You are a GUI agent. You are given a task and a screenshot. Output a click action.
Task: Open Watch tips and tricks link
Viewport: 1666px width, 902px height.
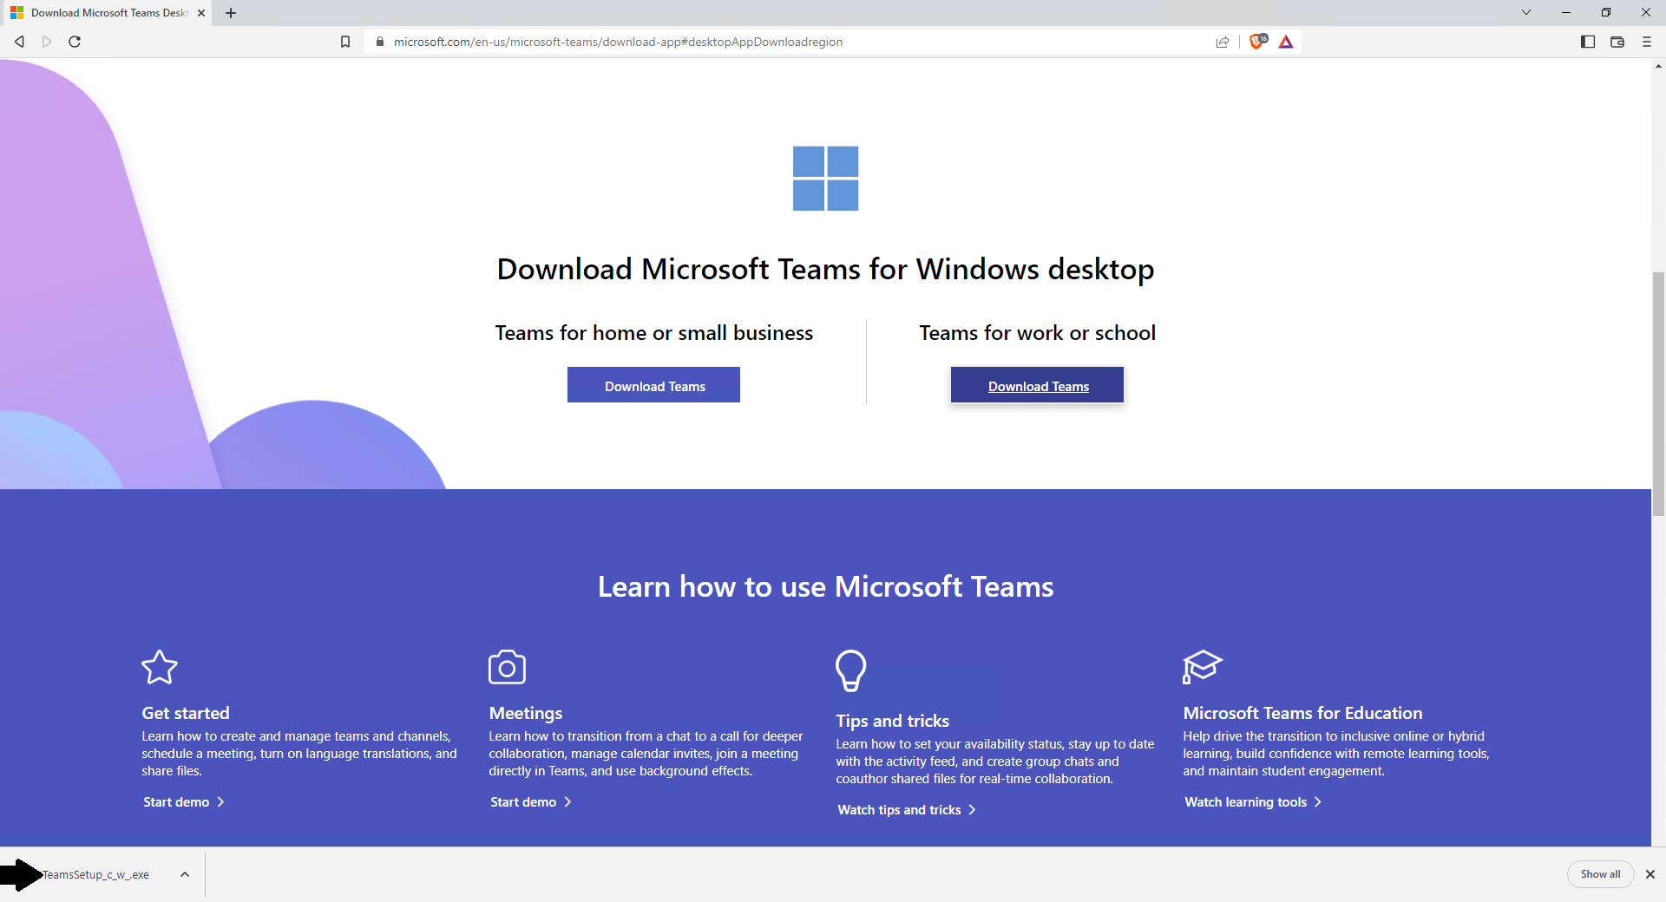(907, 810)
